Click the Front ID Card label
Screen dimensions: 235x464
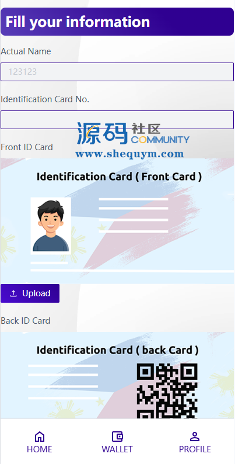tap(27, 147)
